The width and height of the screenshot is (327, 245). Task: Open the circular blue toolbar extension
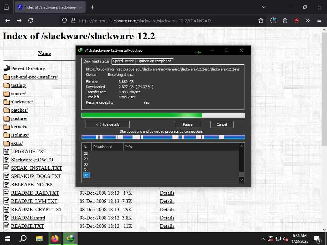(273, 20)
